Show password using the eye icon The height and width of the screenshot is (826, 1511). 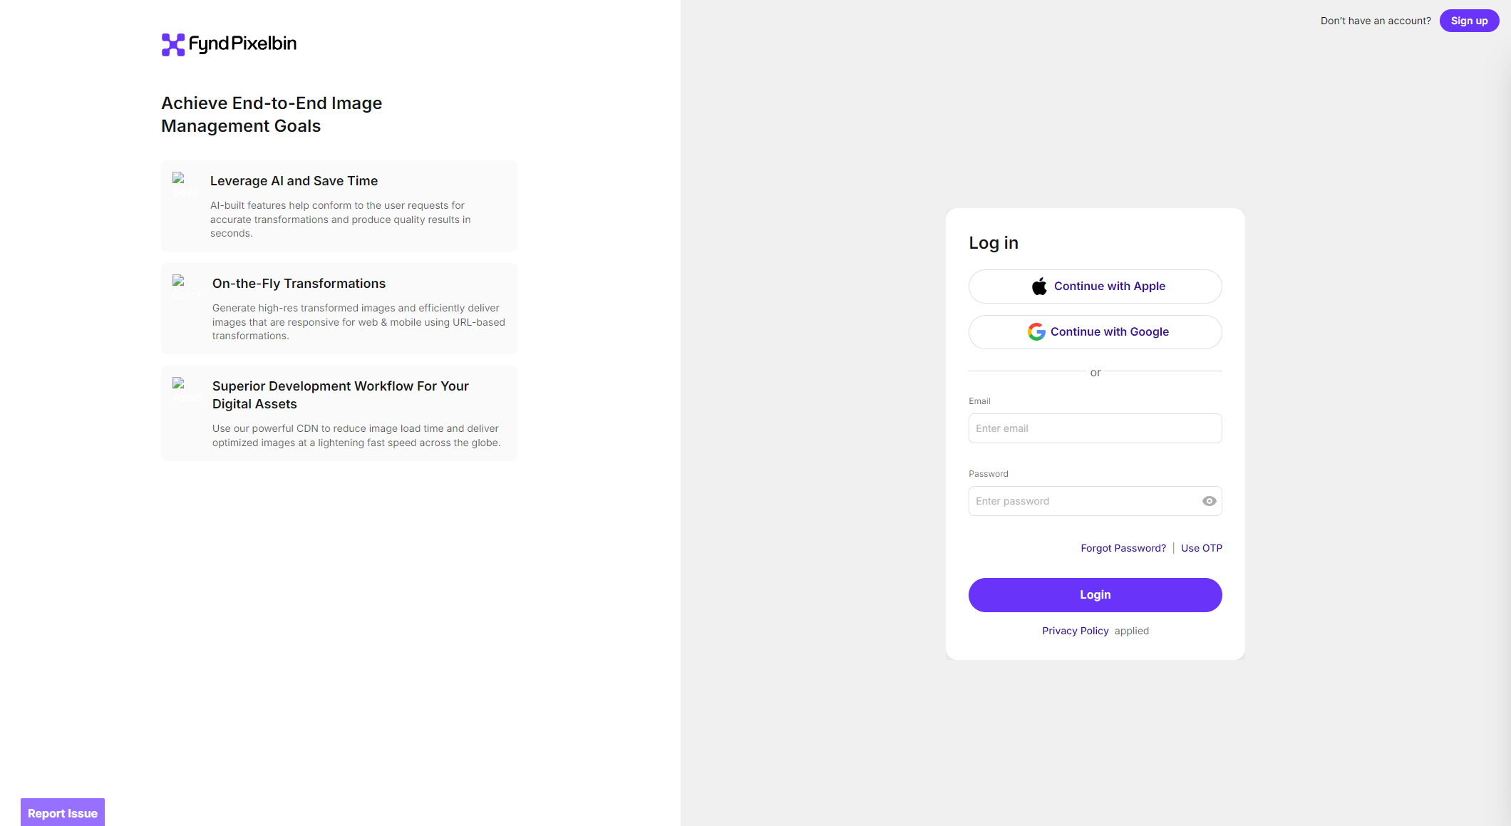1209,501
